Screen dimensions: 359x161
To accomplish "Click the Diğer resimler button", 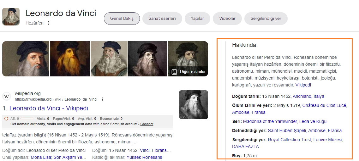I will pyautogui.click(x=188, y=72).
